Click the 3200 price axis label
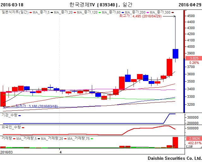 coord(191,104)
